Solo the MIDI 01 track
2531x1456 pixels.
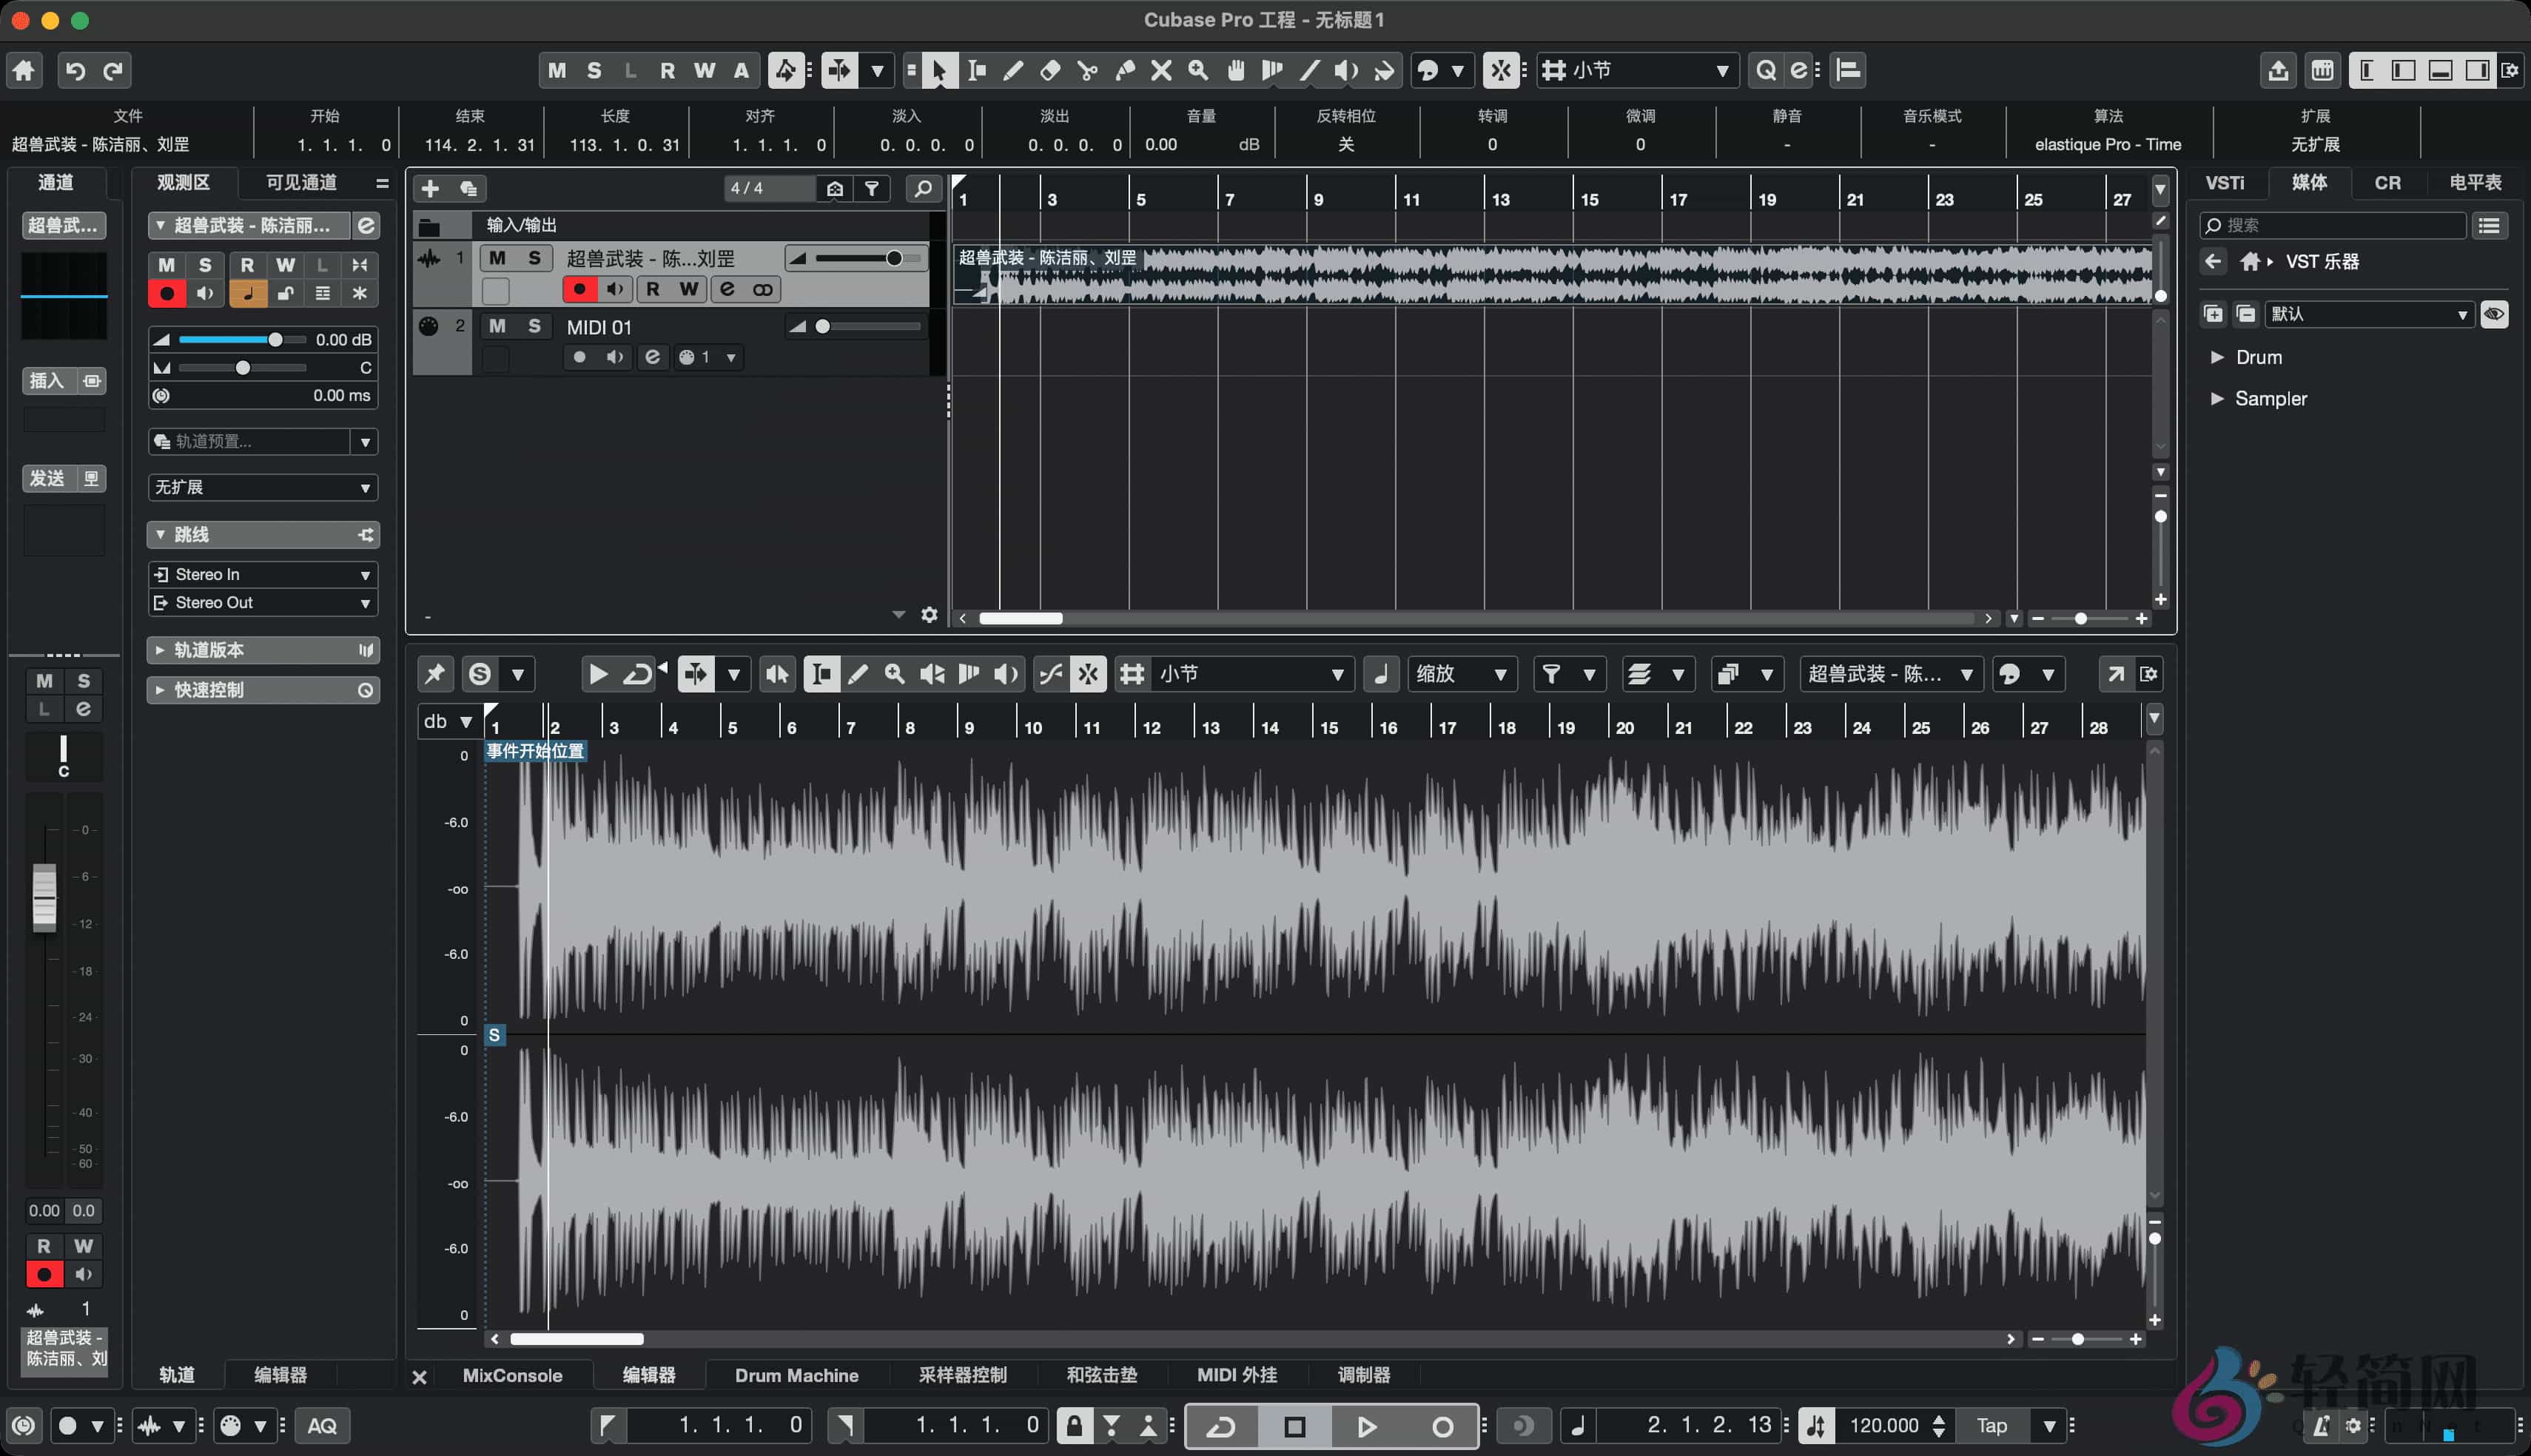click(x=535, y=325)
